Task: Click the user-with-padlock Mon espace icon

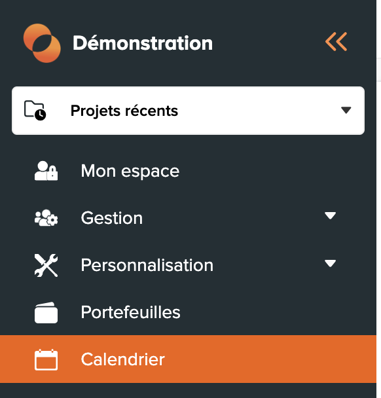Action: (x=46, y=171)
